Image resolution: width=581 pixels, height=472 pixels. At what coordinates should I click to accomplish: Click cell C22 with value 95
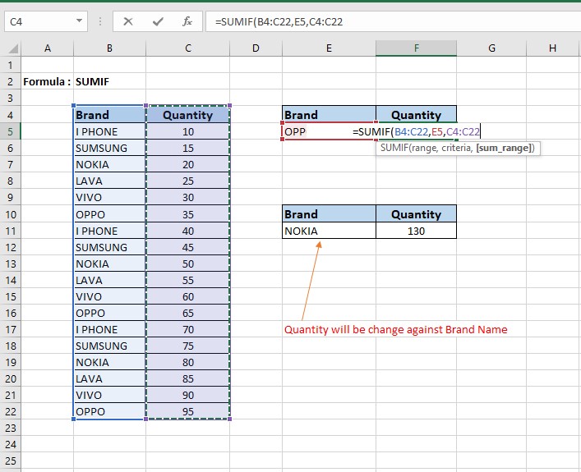click(188, 411)
